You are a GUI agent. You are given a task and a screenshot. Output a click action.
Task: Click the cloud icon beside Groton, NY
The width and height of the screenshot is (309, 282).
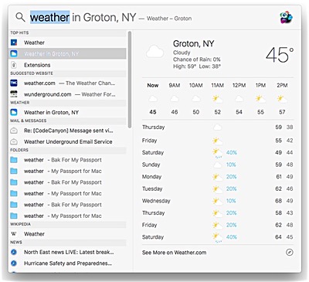tap(154, 52)
